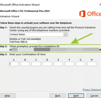Select the United States country combo box
The height and width of the screenshot is (98, 101).
(39, 35)
